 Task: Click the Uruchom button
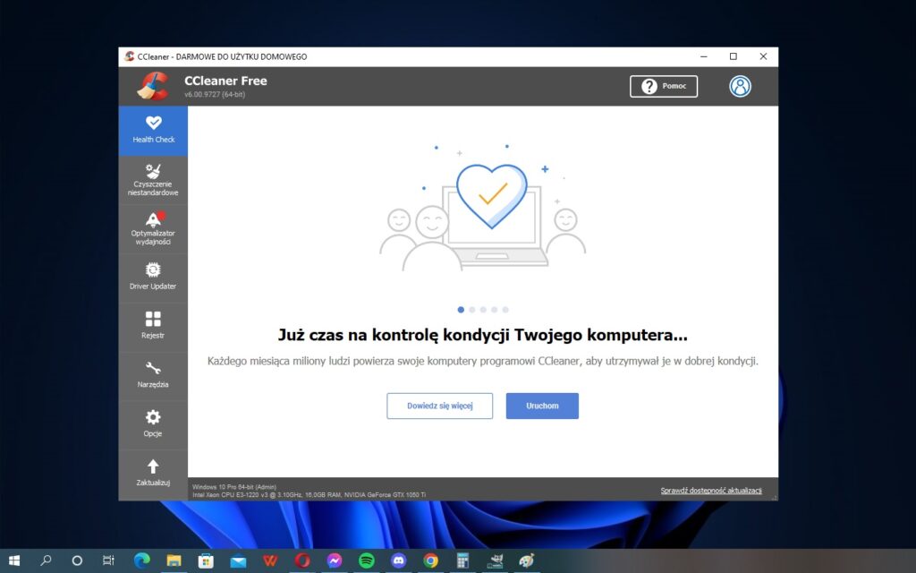(542, 406)
